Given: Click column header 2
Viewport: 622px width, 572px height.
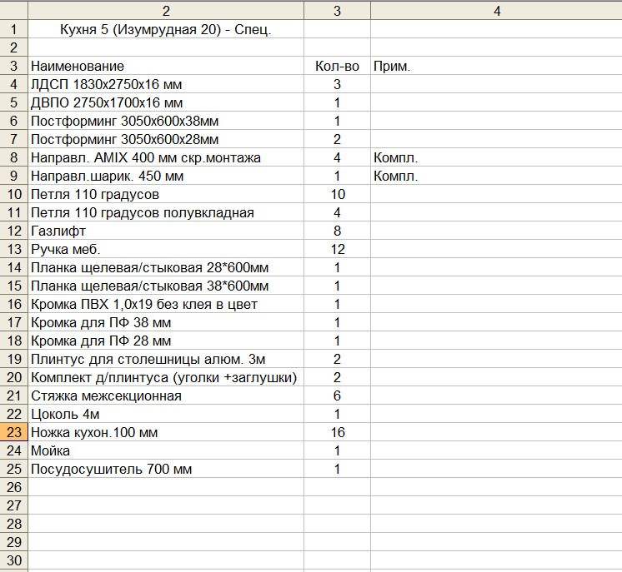Looking at the screenshot, I should tap(166, 10).
